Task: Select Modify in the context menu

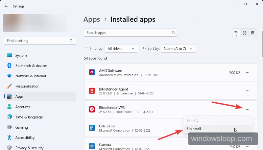Action: click(x=193, y=121)
